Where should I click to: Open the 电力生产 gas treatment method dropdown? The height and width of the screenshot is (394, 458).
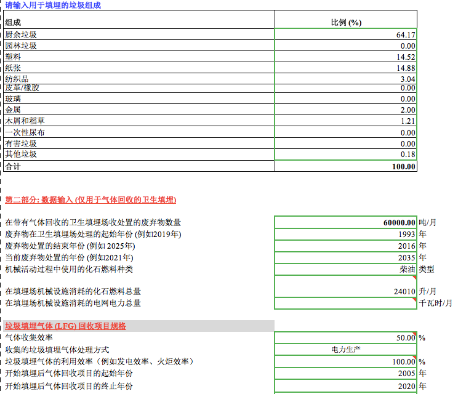345,349
